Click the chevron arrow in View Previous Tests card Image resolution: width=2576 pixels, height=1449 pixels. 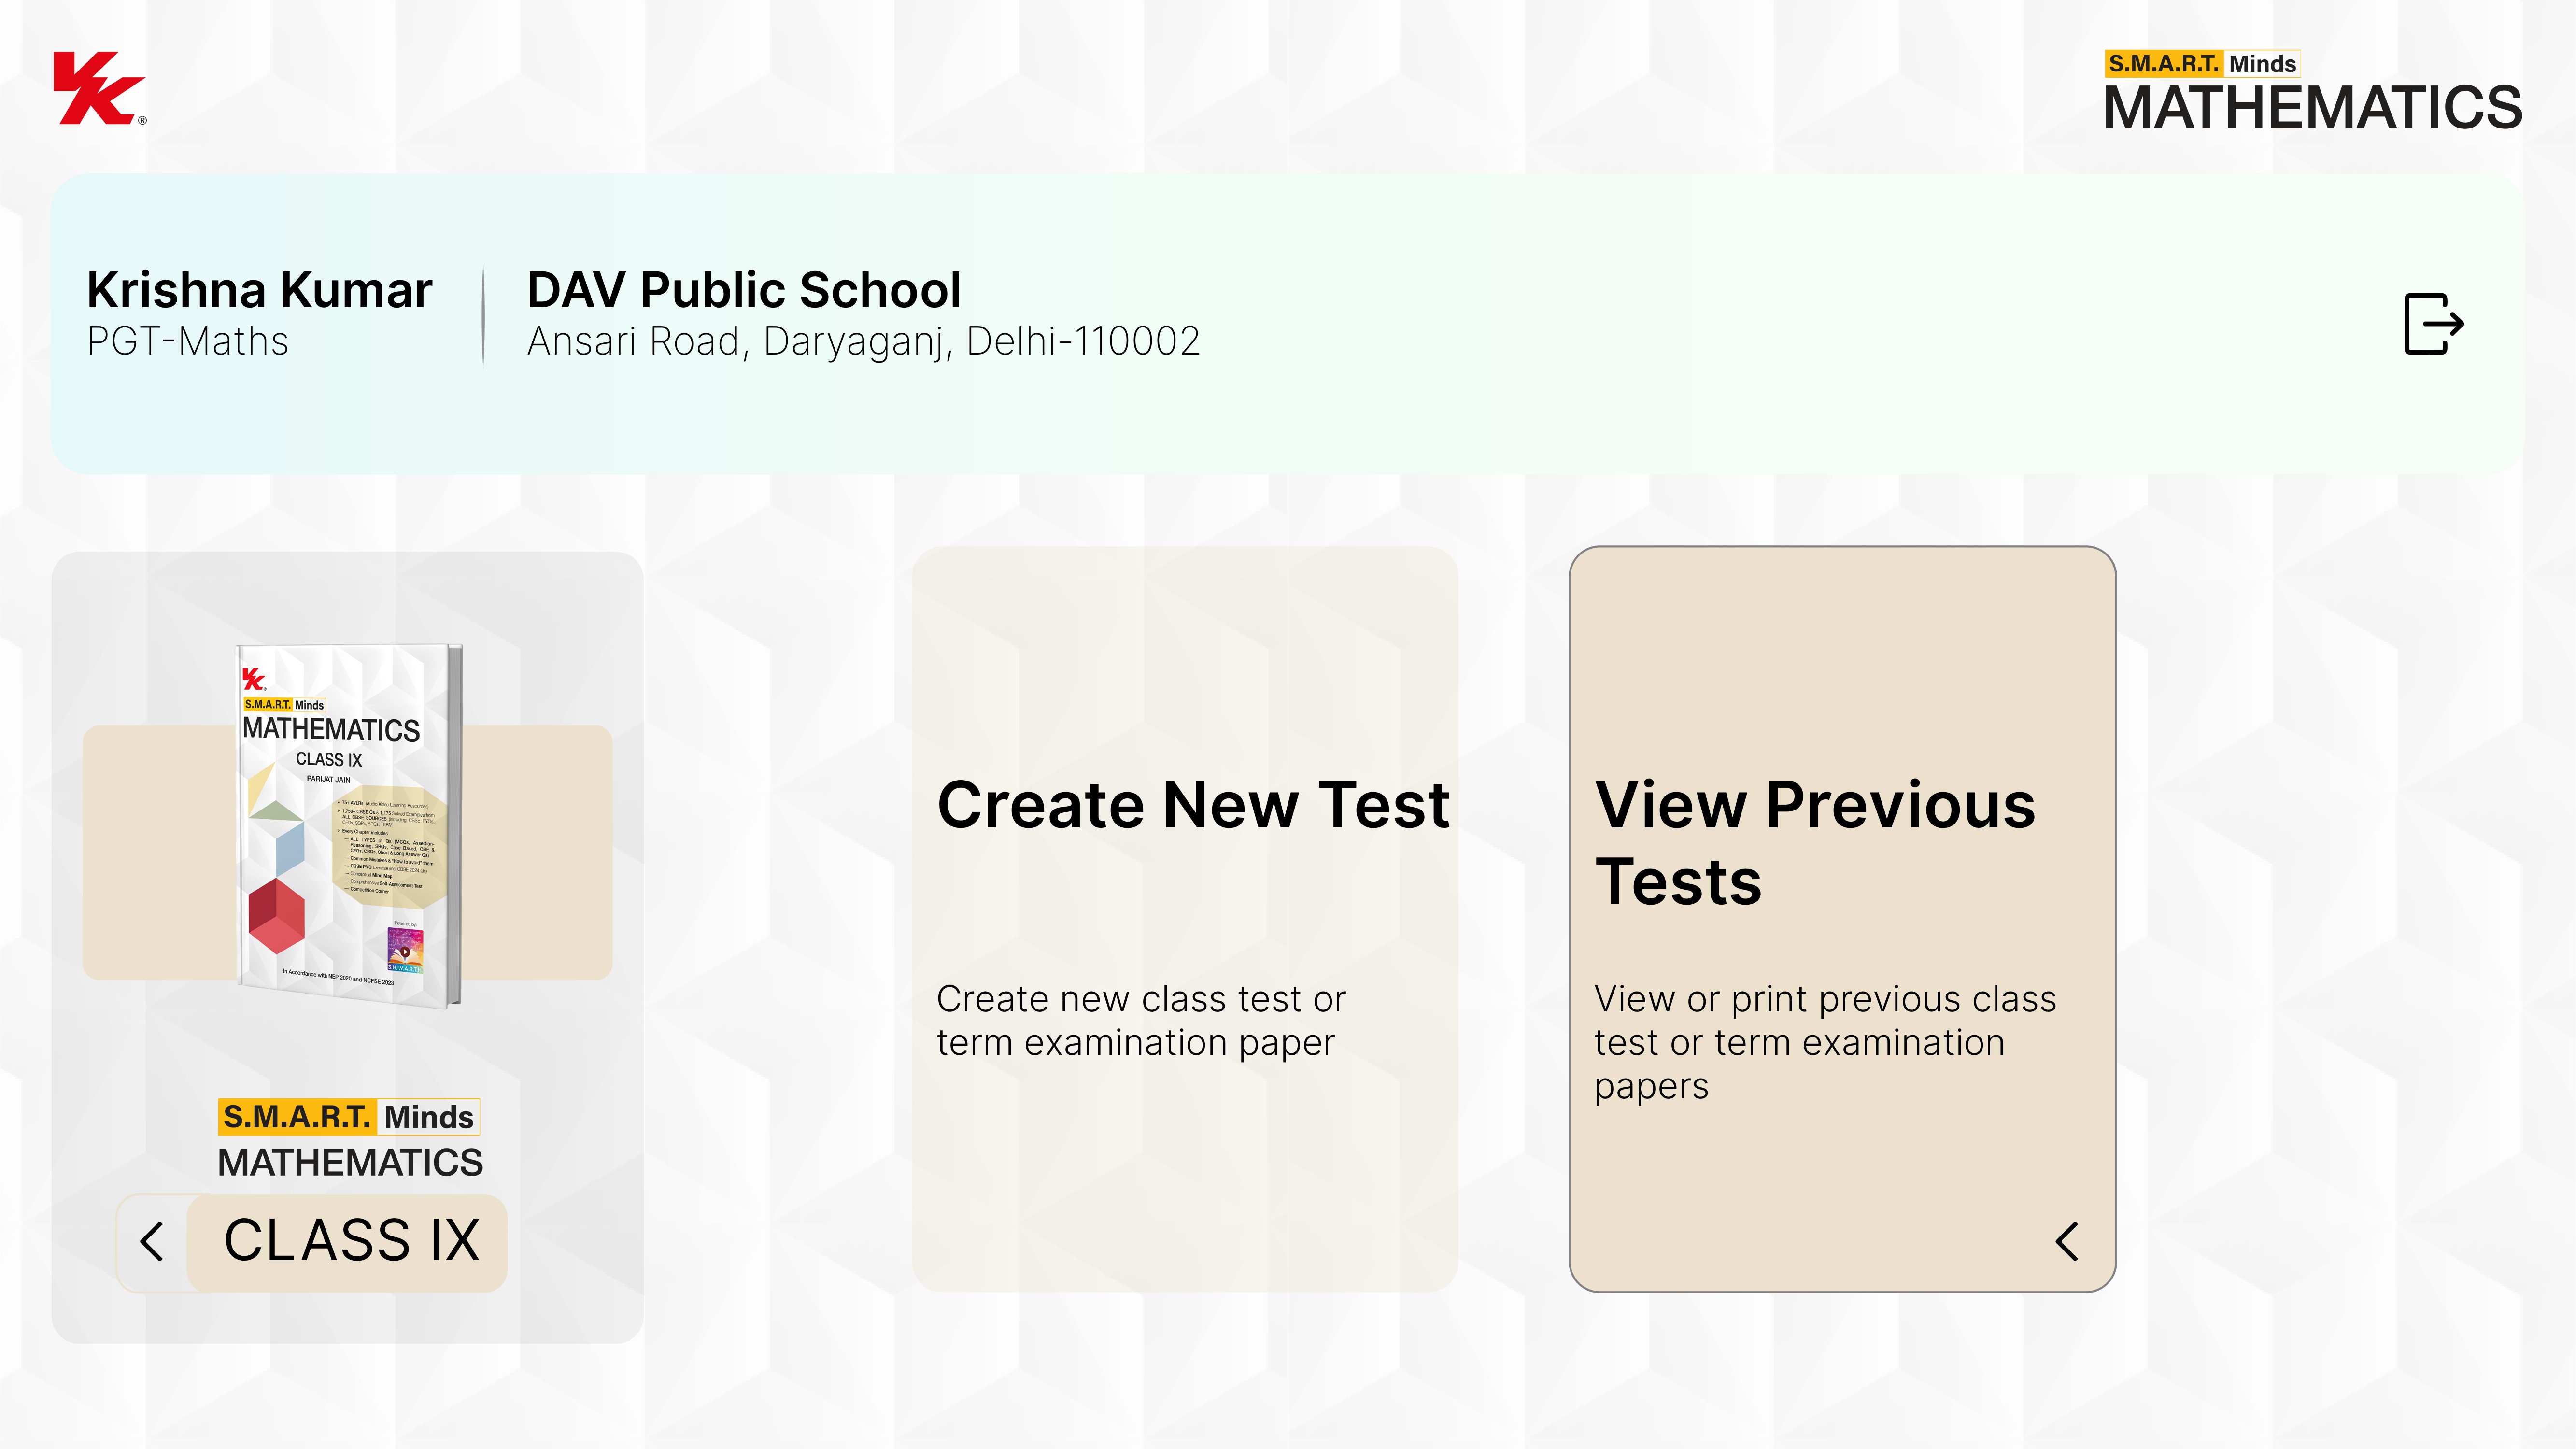click(2067, 1241)
